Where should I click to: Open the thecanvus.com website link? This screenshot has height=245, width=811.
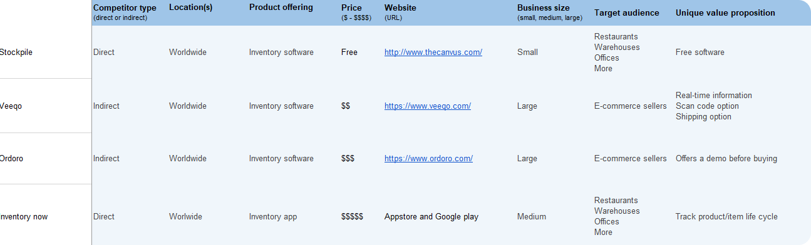[x=433, y=52]
